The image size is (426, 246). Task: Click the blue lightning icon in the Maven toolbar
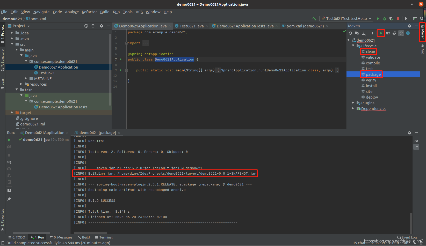408,33
